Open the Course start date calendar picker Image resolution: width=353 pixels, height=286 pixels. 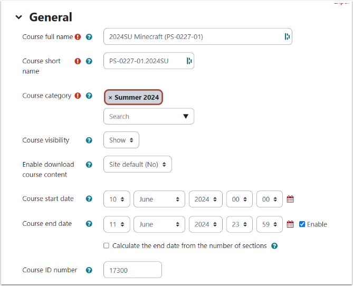click(290, 199)
